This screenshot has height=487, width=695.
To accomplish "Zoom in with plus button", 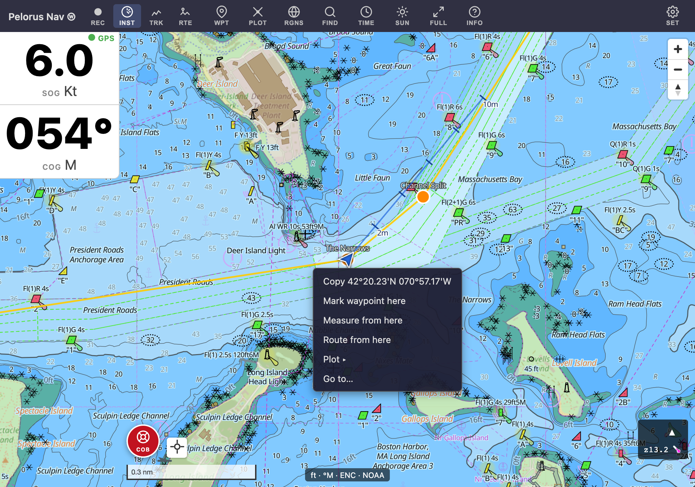I will 678,49.
